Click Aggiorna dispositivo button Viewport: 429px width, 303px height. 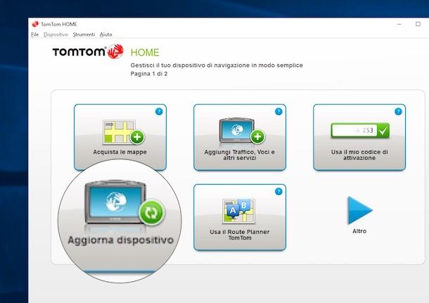(x=120, y=221)
